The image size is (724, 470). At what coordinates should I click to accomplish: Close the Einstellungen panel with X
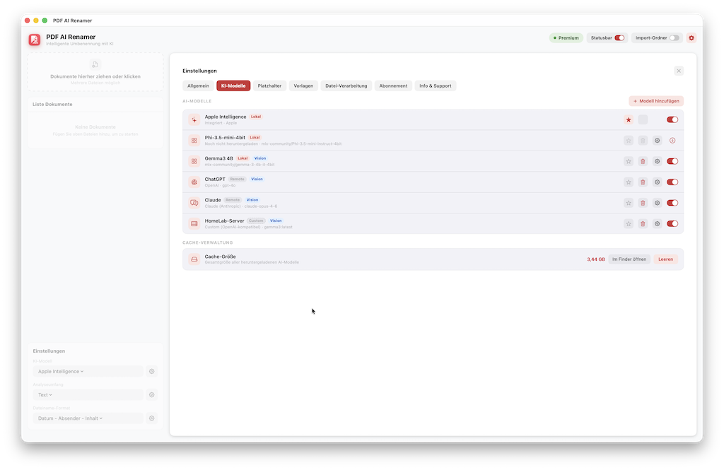(x=679, y=71)
